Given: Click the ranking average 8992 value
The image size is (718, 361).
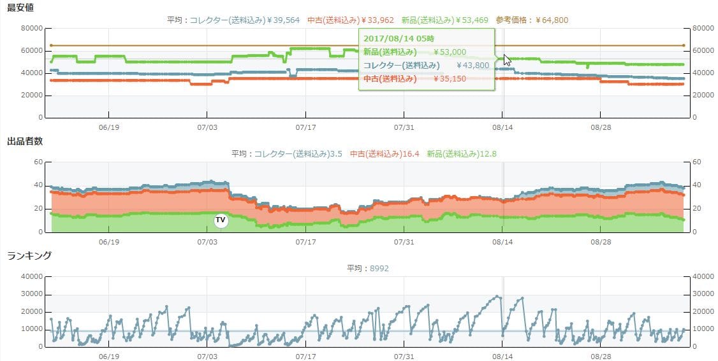Looking at the screenshot, I should tap(379, 269).
